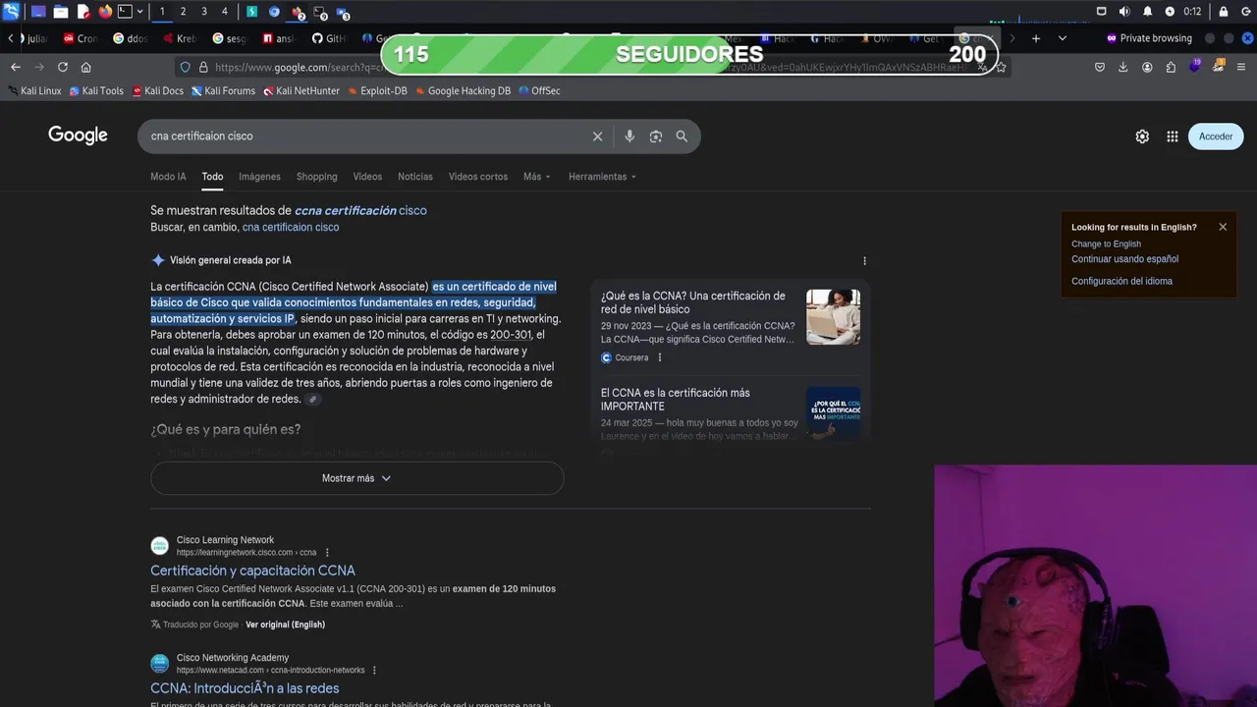Open the Kali applications menu icon
1257x707 pixels.
point(11,12)
